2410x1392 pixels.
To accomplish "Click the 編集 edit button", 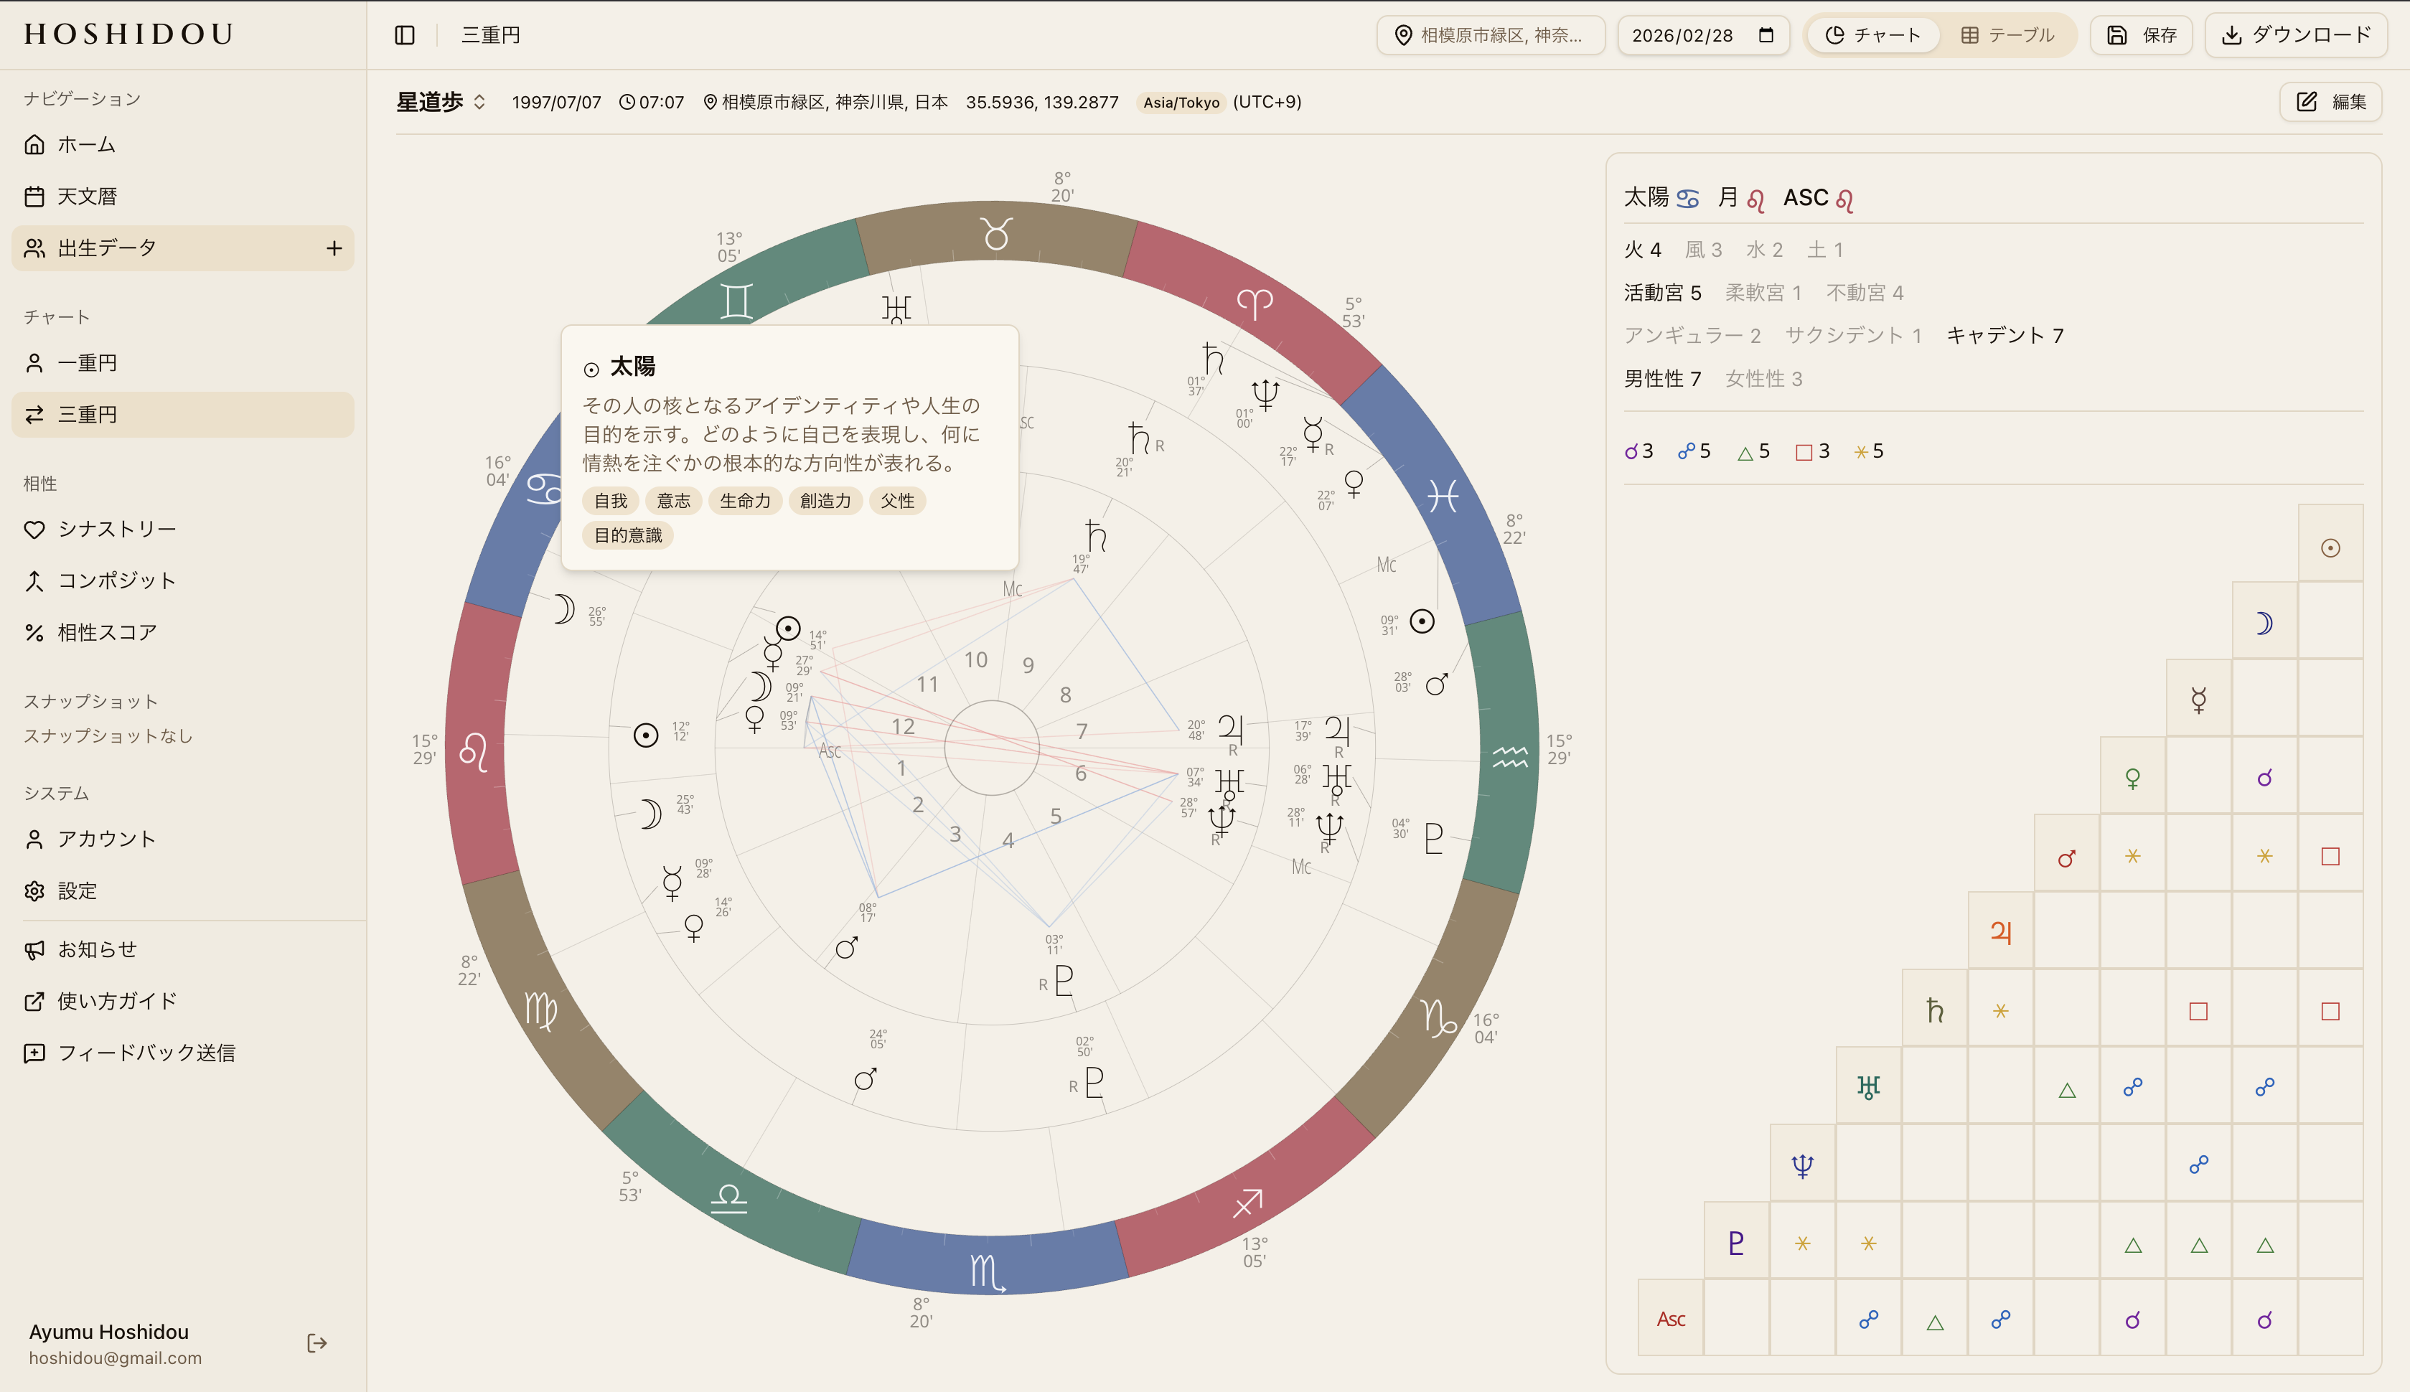I will pyautogui.click(x=2330, y=103).
